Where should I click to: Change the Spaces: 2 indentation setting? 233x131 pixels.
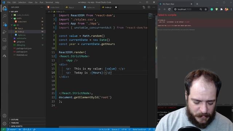pos(115,130)
